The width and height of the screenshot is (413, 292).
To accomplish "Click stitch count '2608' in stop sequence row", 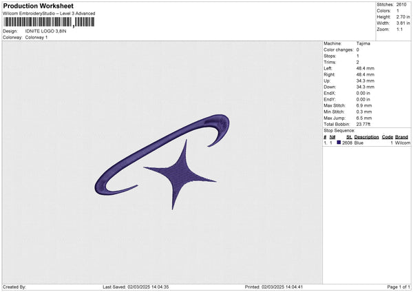I will pos(347,143).
